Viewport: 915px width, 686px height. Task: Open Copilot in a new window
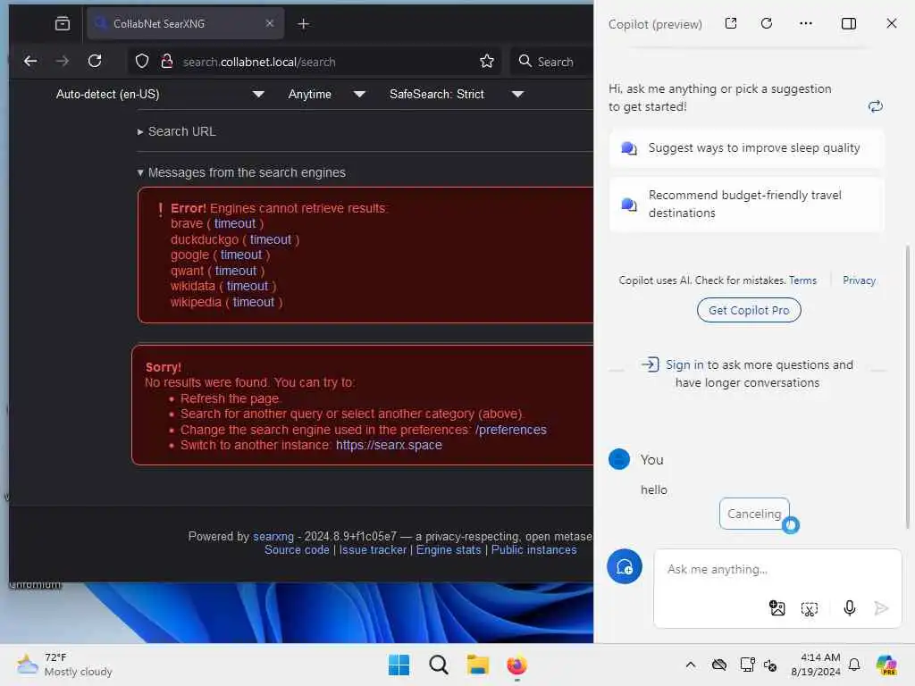click(731, 23)
